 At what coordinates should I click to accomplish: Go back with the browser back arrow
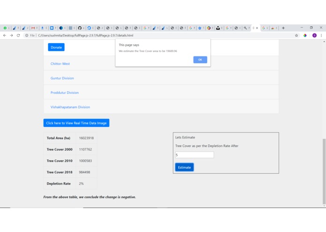[5, 35]
